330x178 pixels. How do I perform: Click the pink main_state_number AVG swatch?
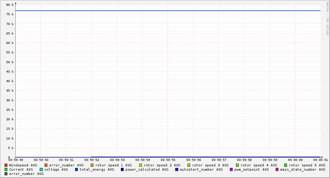point(277,169)
